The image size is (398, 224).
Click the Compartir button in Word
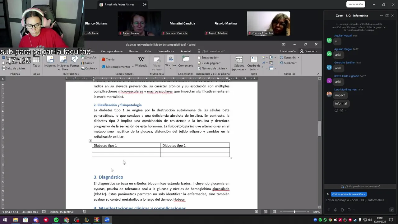pos(308,51)
